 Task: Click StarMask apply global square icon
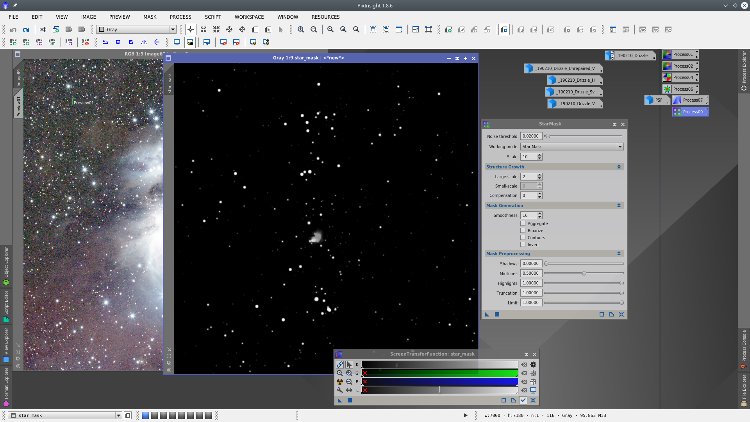pyautogui.click(x=497, y=315)
